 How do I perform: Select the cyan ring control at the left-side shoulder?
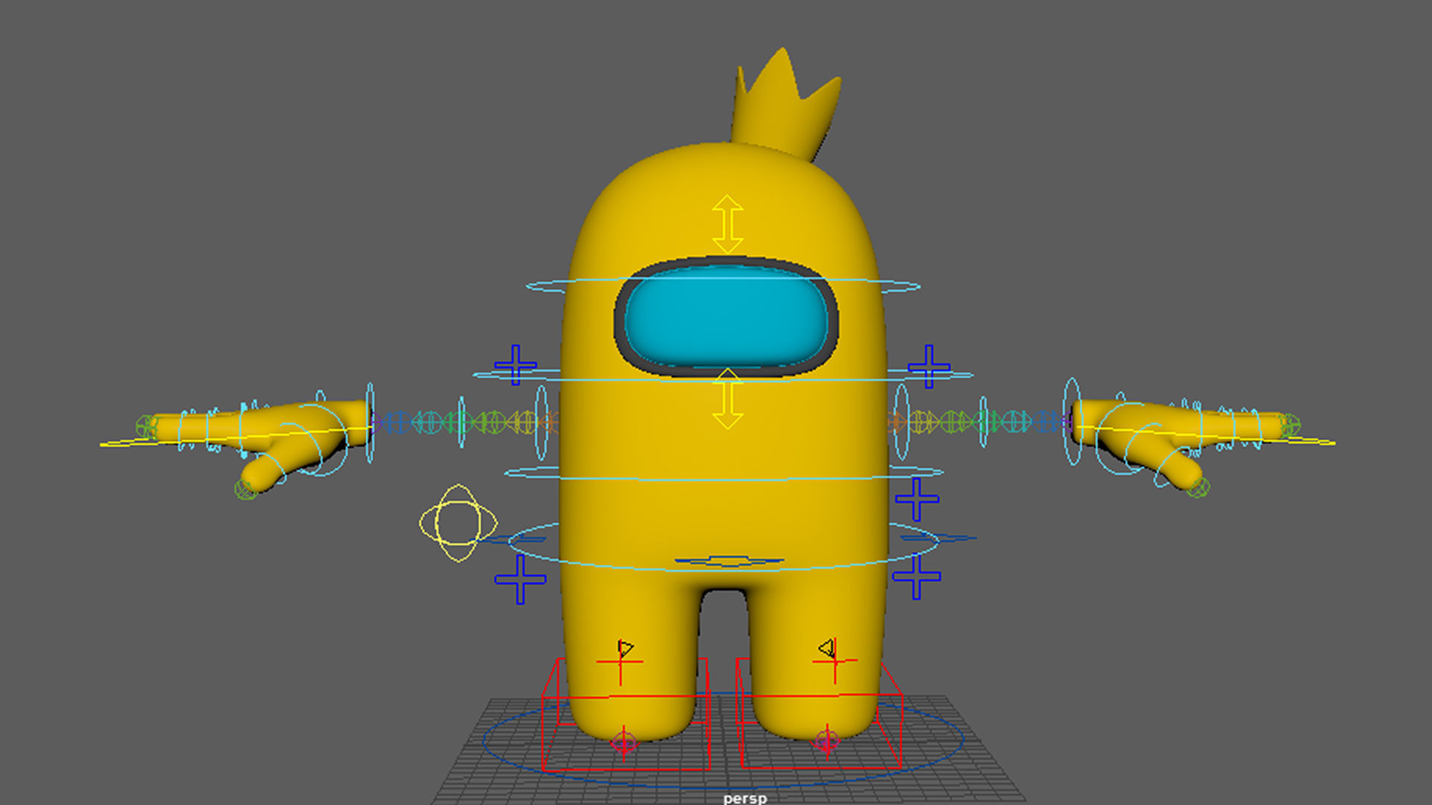(541, 423)
